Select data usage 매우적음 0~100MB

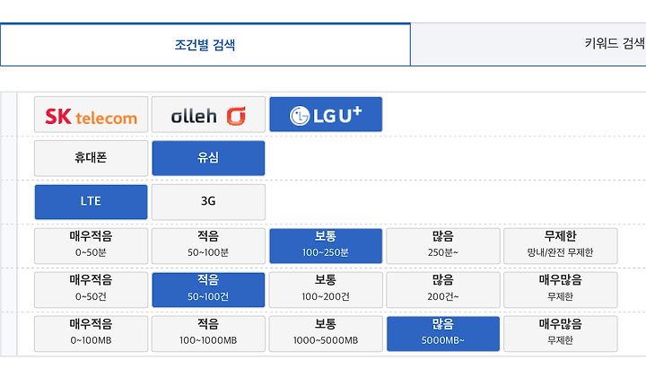pos(91,334)
